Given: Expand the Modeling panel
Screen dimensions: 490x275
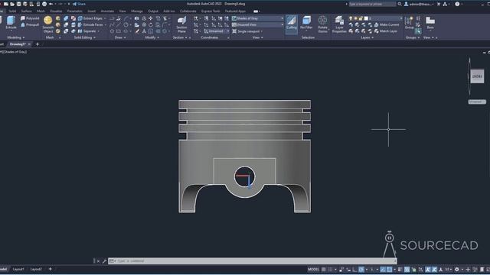Looking at the screenshot, I should 15,37.
